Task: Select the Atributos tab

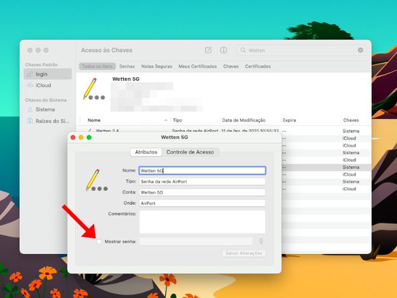Action: [146, 152]
